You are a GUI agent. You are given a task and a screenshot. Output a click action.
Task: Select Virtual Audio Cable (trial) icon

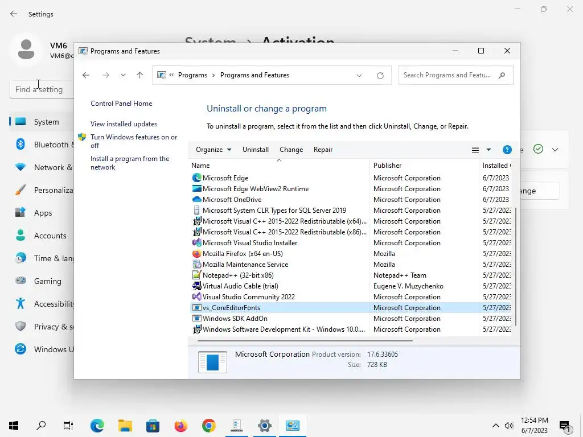pyautogui.click(x=196, y=286)
